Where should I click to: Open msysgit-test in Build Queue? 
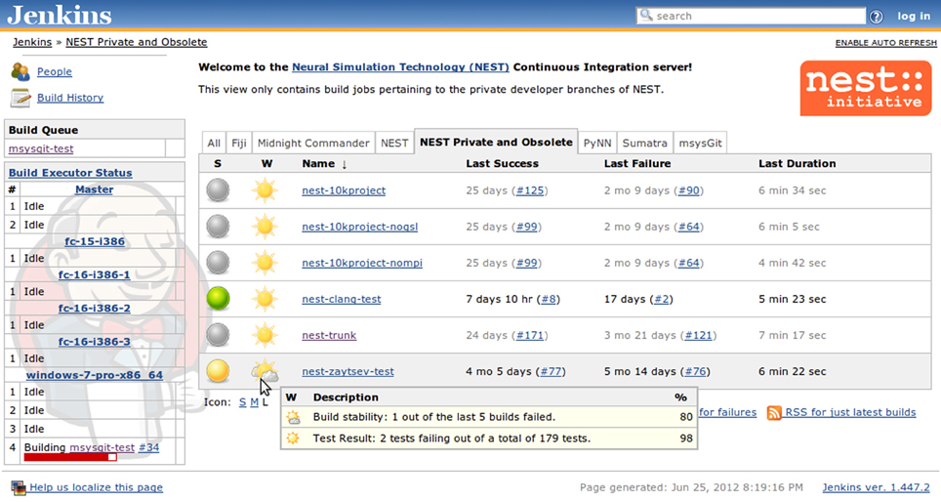click(x=41, y=148)
